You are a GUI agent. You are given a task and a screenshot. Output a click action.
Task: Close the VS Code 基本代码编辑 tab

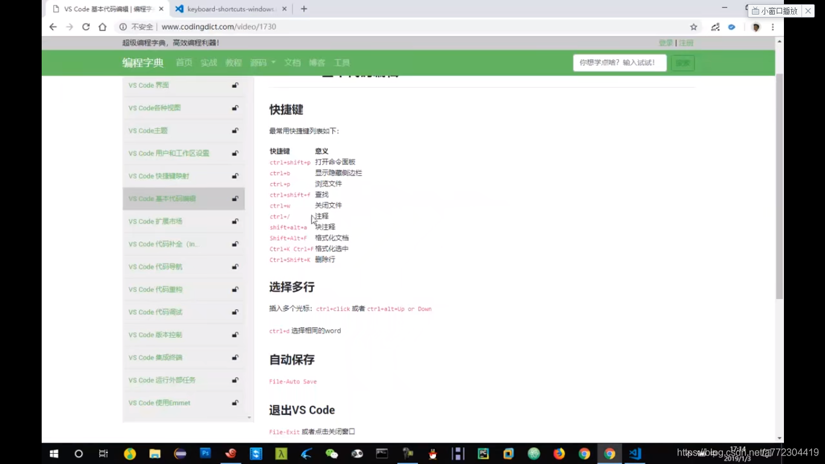(161, 9)
